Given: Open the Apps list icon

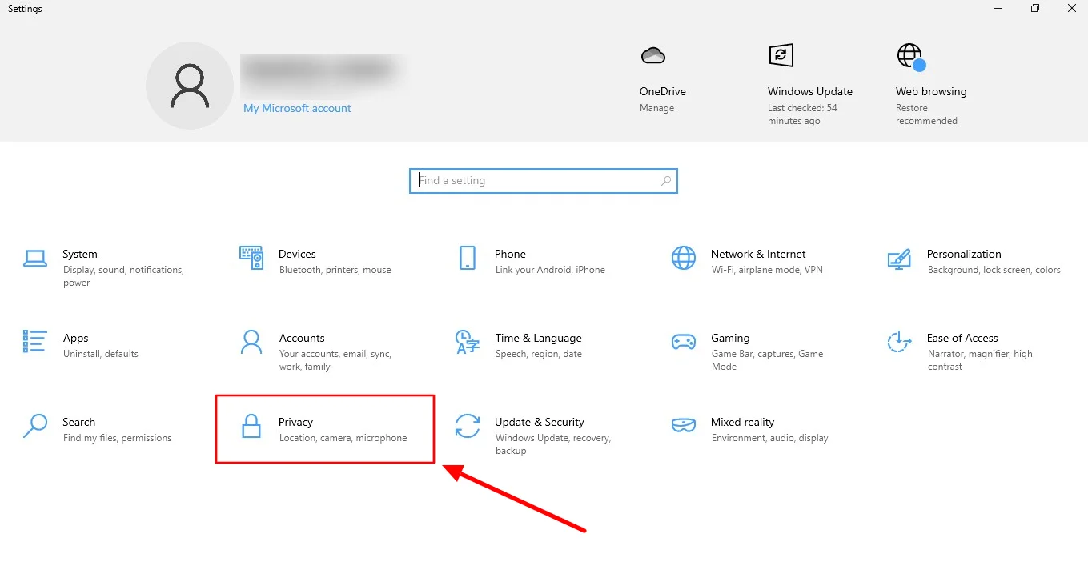Looking at the screenshot, I should tap(35, 342).
